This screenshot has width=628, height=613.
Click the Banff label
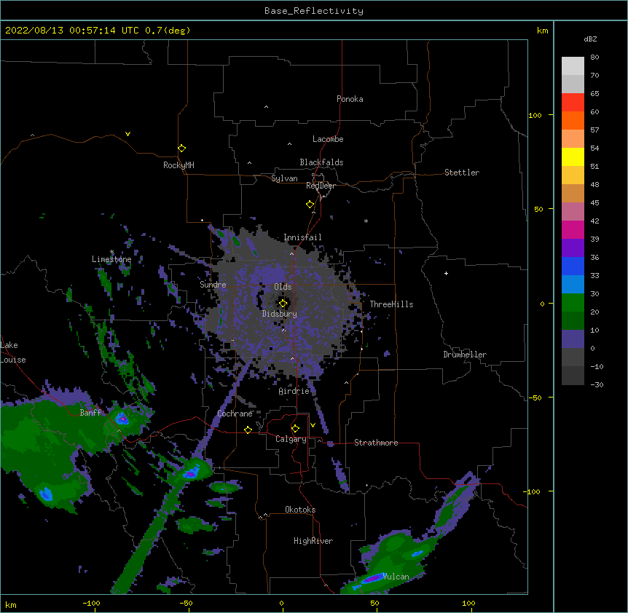(90, 413)
